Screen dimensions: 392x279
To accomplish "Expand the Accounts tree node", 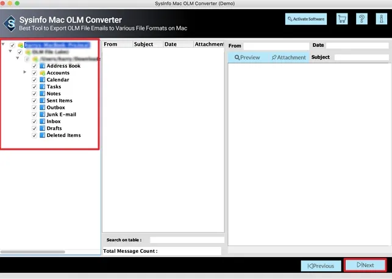I will pyautogui.click(x=25, y=72).
